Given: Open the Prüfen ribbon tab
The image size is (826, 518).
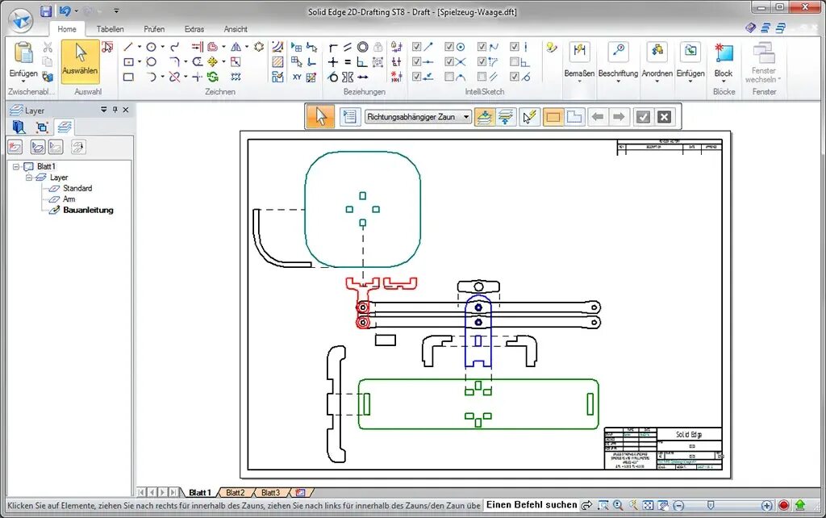Looking at the screenshot, I should click(x=154, y=30).
